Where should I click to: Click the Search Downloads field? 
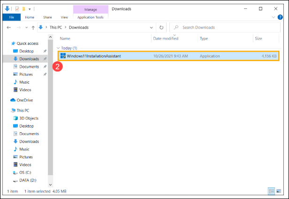point(225,28)
